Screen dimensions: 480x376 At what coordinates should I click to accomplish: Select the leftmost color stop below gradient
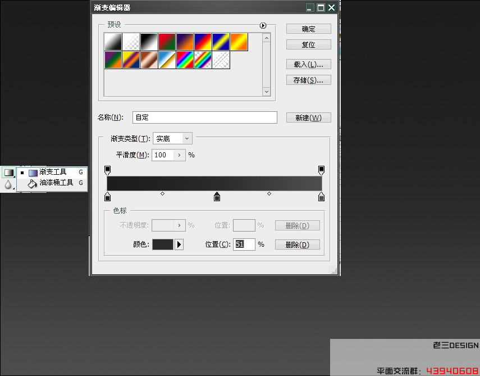tap(108, 196)
